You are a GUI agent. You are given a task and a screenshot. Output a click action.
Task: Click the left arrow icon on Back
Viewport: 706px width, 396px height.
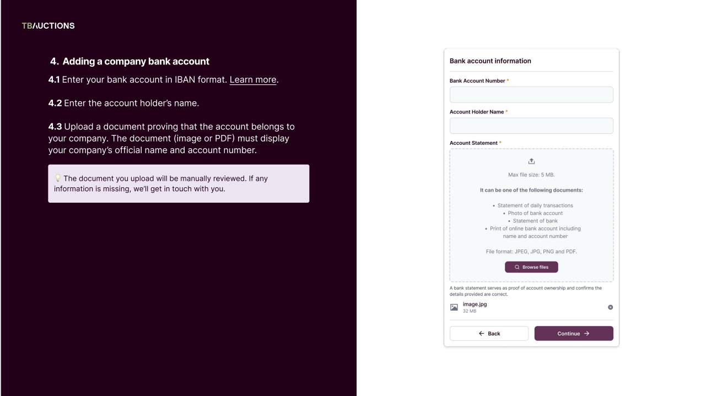(x=481, y=333)
